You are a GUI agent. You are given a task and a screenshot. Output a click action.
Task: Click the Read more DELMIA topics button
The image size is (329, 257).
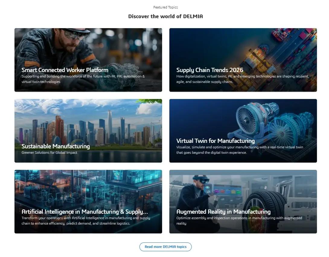165,247
